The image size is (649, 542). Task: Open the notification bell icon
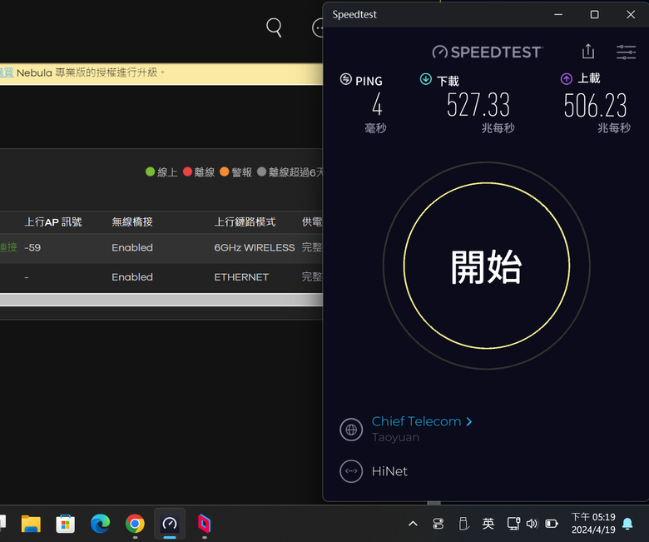(x=627, y=524)
